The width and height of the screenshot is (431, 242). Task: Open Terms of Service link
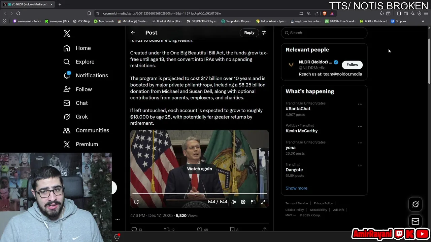(x=297, y=203)
